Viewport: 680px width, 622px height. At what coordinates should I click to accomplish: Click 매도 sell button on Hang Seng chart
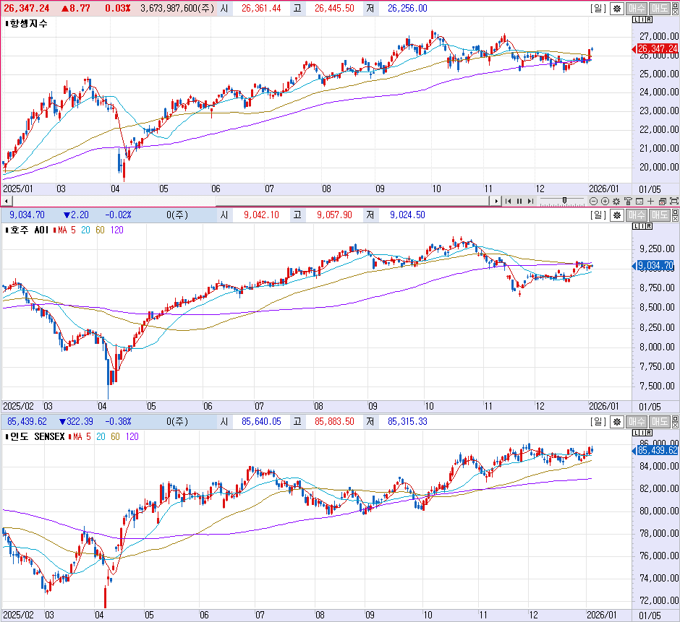659,8
